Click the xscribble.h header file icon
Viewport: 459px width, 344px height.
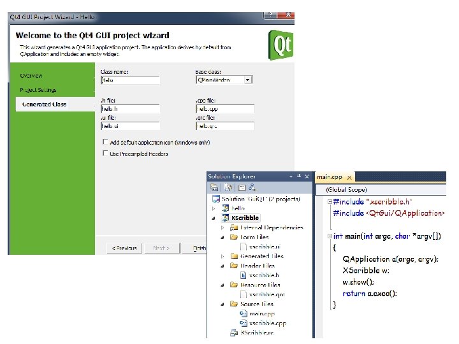[244, 275]
